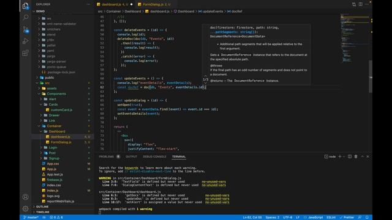Click the UTF-8 encoding indicator

point(287,218)
